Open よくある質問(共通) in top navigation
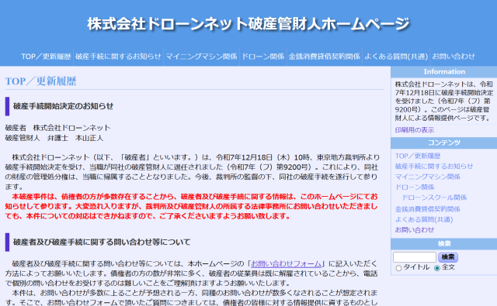This screenshot has height=306, width=497. pos(396,57)
